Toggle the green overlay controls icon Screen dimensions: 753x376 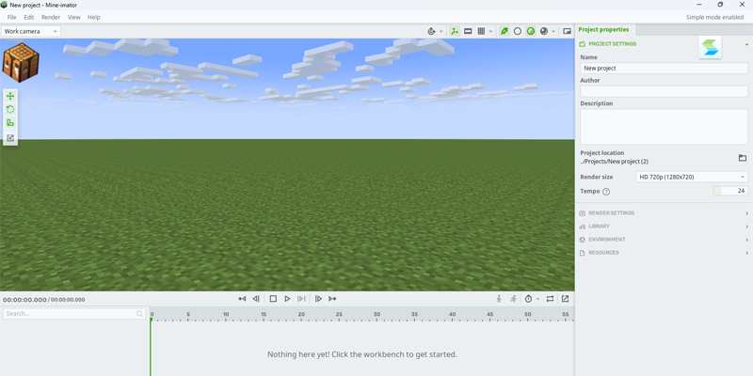click(x=455, y=31)
